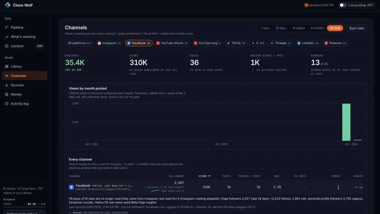Click the Clone Wolf logo icon
380x214 pixels.
click(x=8, y=5)
